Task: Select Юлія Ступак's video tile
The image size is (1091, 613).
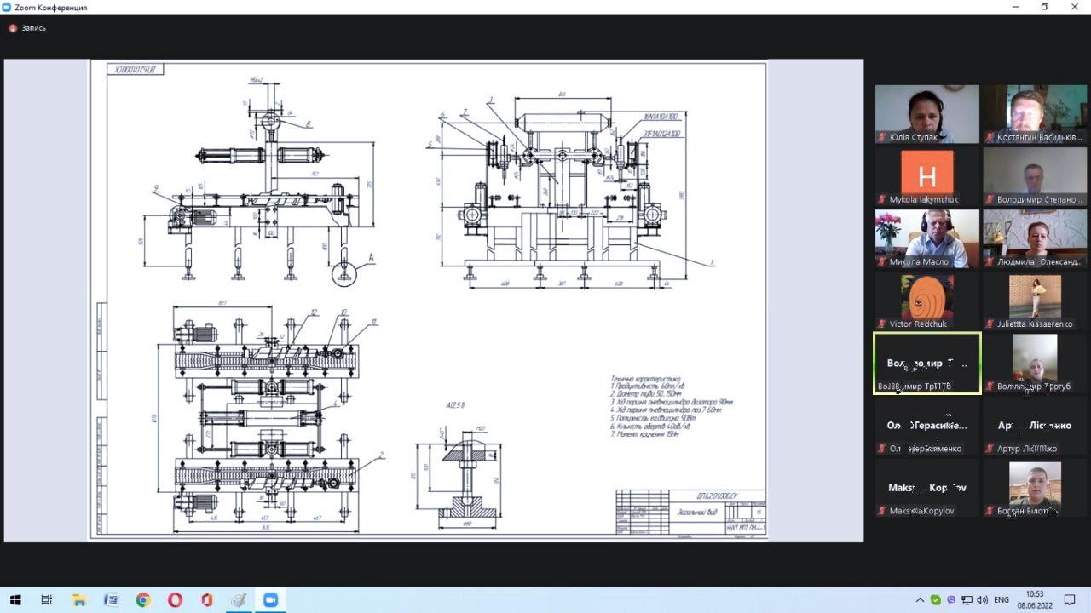Action: [927, 114]
